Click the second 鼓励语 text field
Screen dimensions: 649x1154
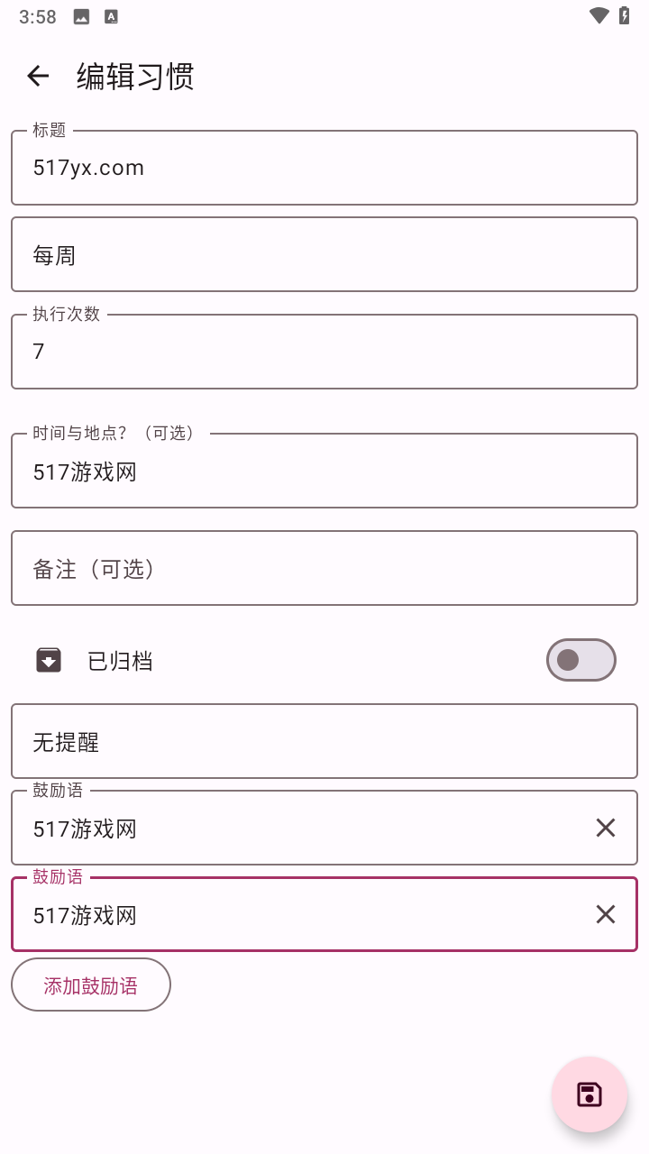(297, 914)
